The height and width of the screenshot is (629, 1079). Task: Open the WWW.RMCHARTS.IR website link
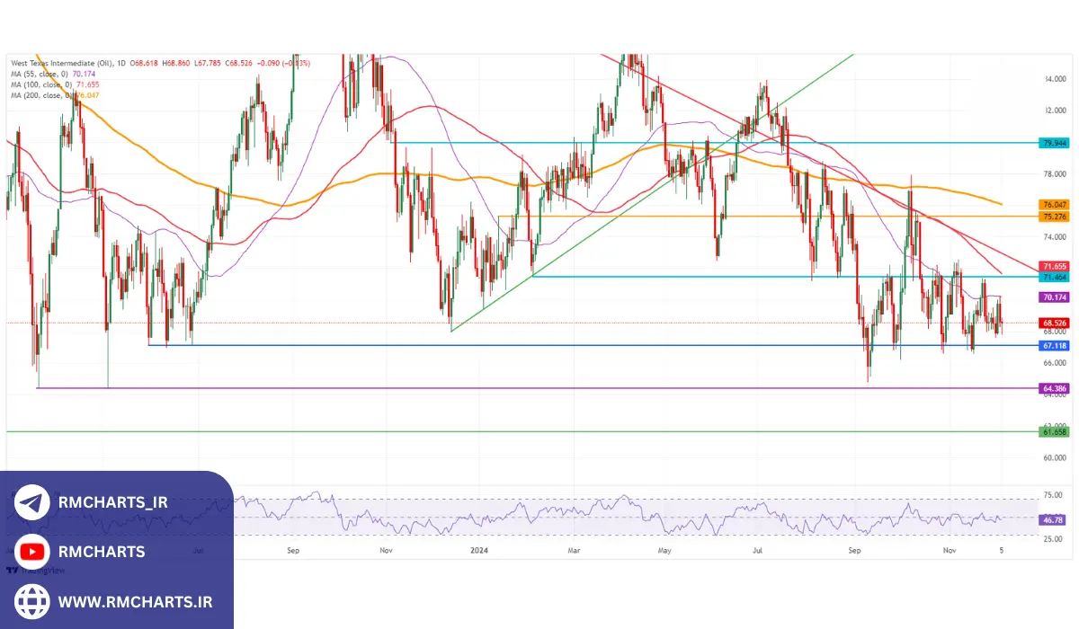coord(135,601)
